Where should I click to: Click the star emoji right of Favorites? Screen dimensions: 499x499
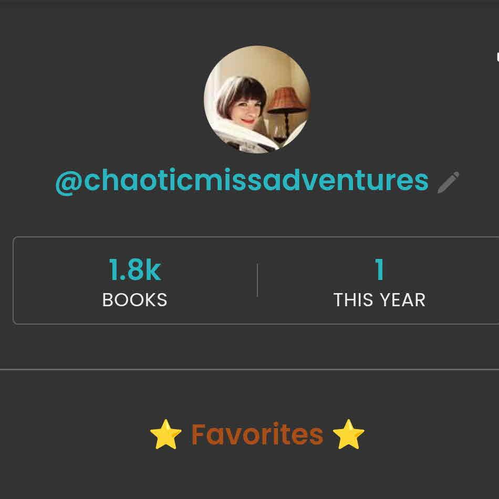click(x=348, y=434)
